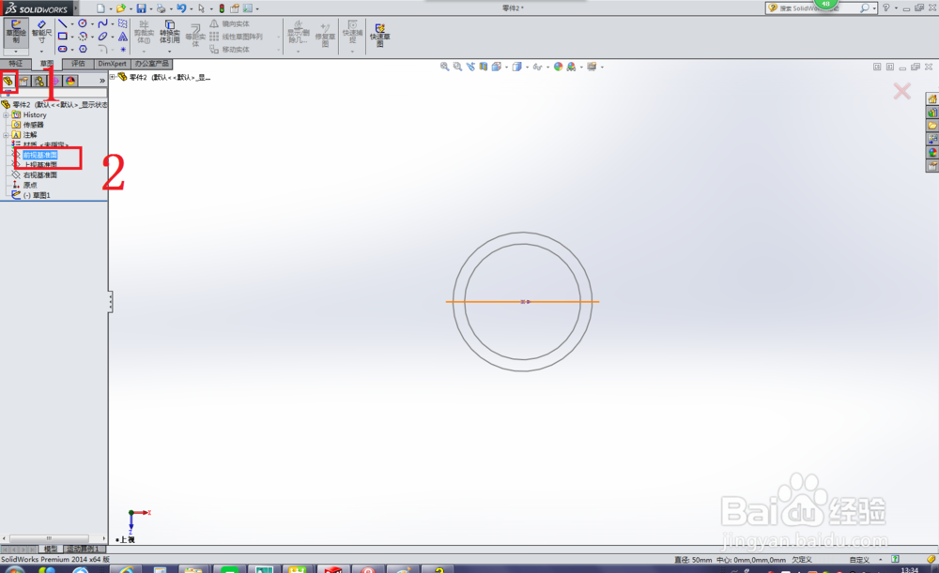Open the Display Style dropdown arrow
The image size is (939, 573).
pyautogui.click(x=527, y=67)
